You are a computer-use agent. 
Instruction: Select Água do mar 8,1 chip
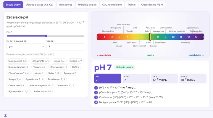coord(34,79)
